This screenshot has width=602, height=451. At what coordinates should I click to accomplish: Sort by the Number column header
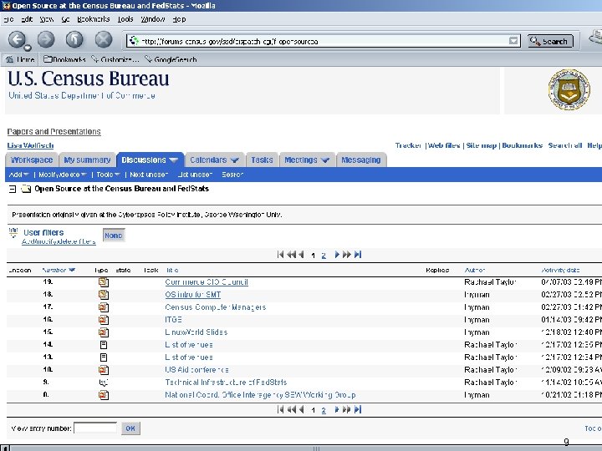point(59,270)
